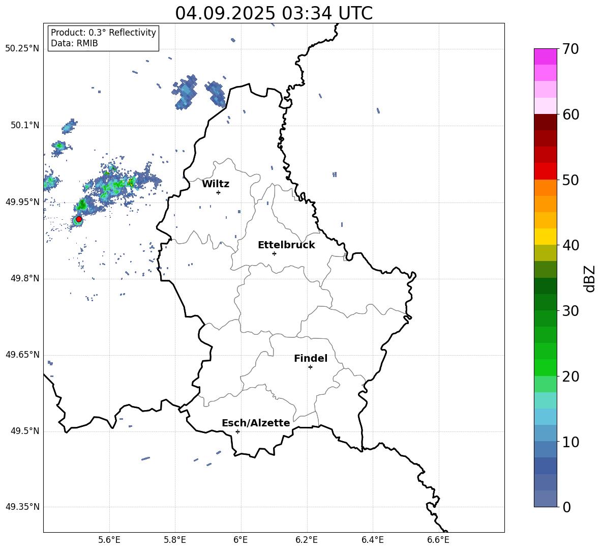
Task: Click the 5.8°E longitude label
Action: pos(175,540)
